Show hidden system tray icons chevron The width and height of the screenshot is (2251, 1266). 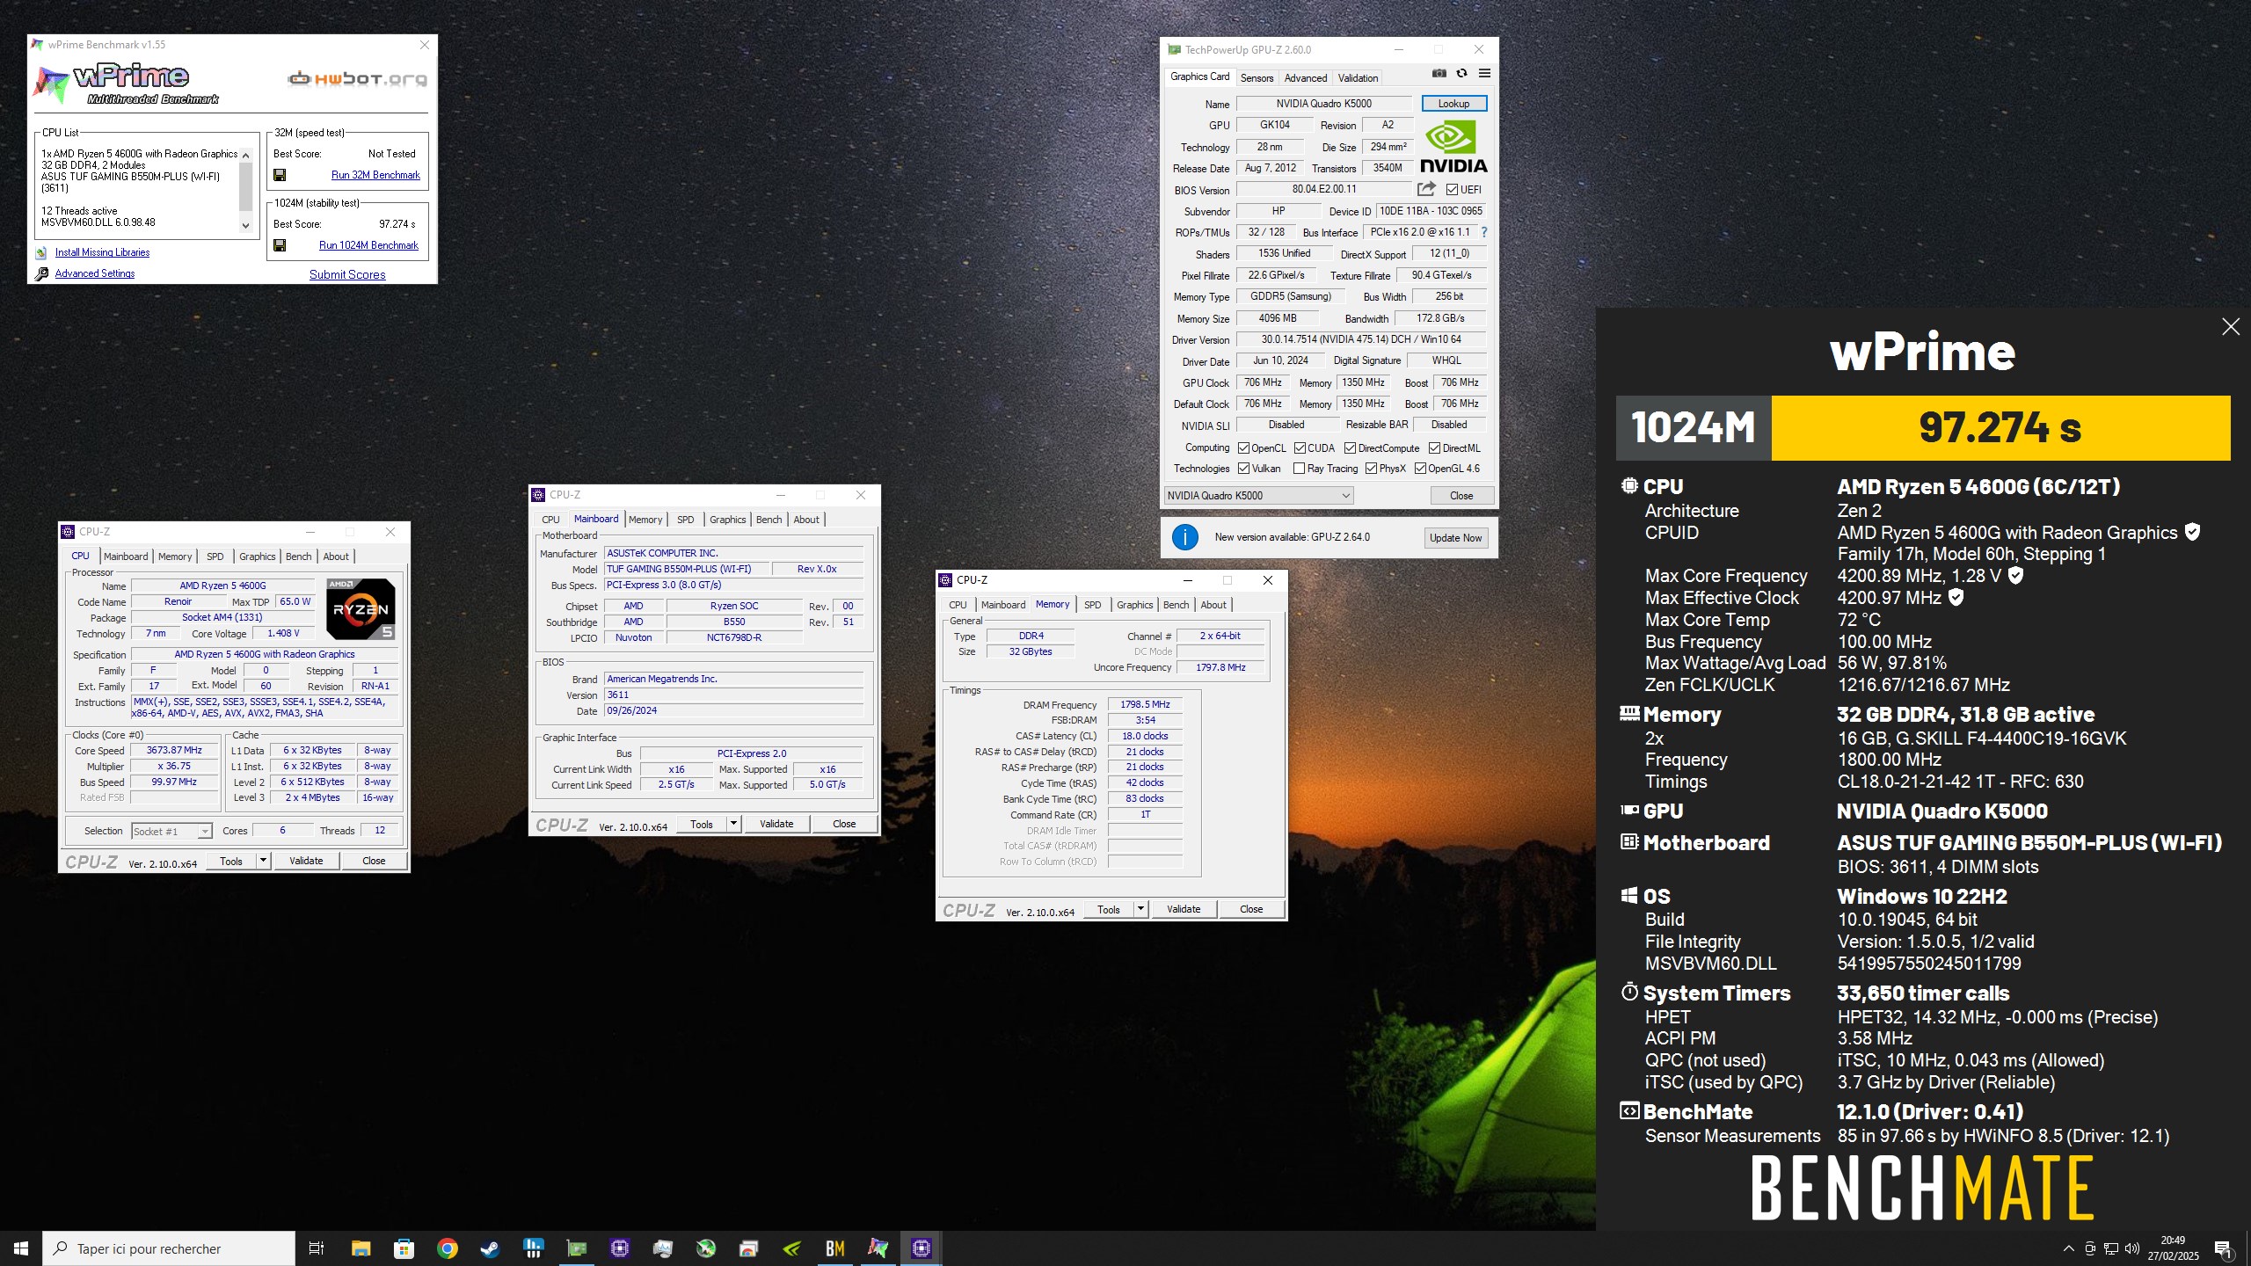pyautogui.click(x=2068, y=1248)
